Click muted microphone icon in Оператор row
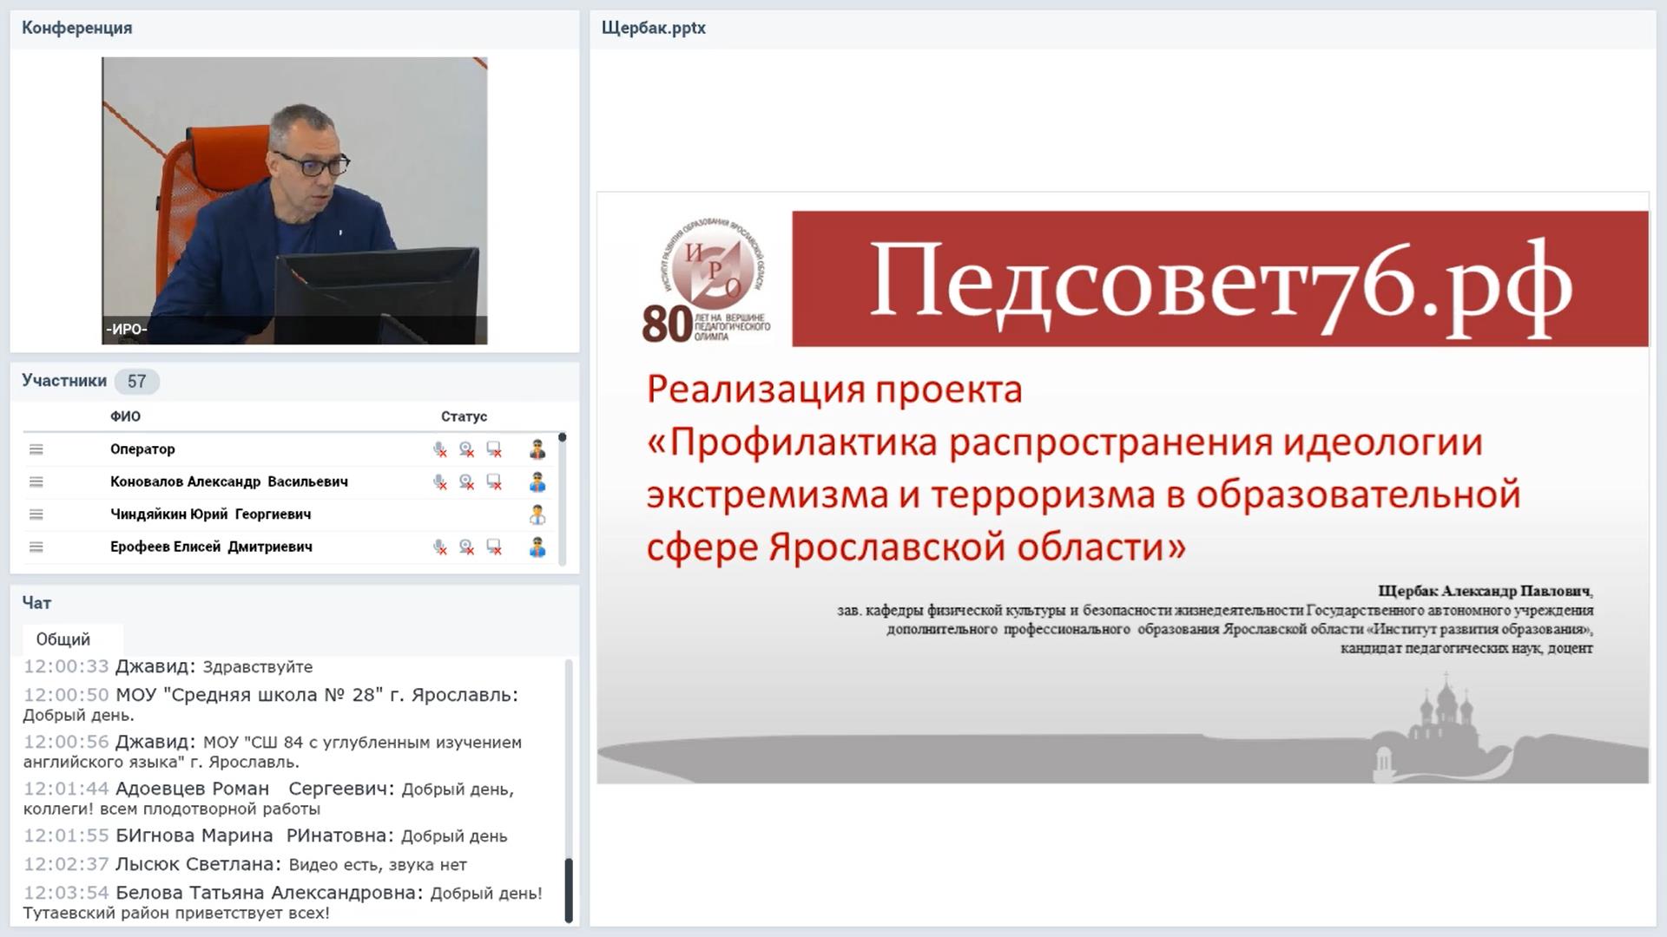This screenshot has height=937, width=1667. (x=440, y=449)
